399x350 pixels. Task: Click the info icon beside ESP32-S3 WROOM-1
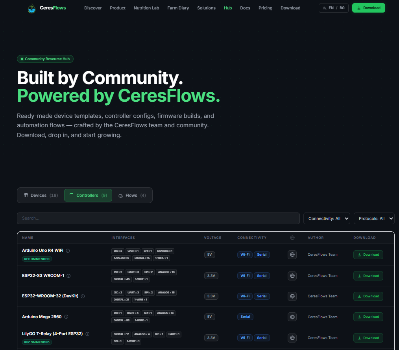click(68, 276)
